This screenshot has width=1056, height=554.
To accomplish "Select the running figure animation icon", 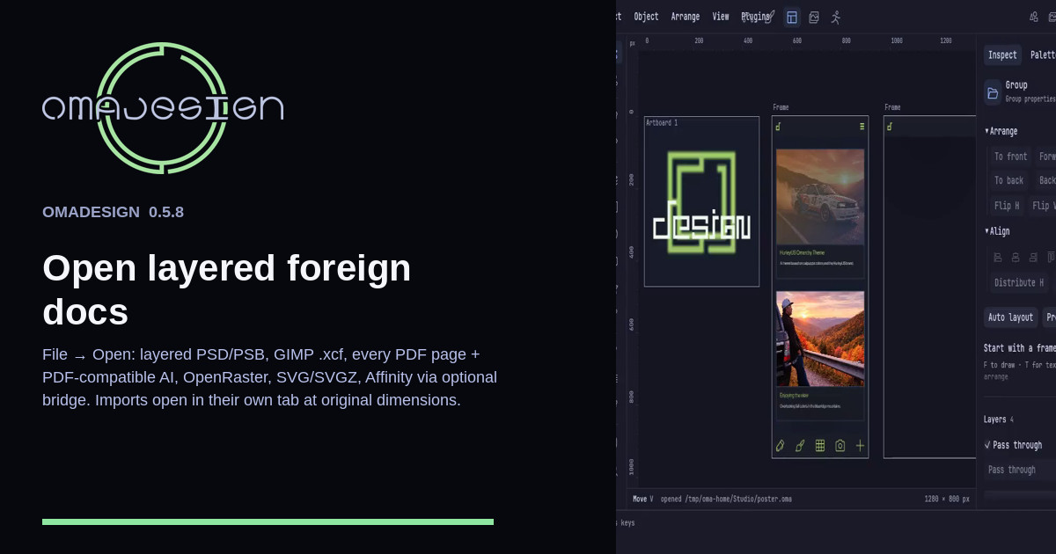I will (x=836, y=18).
